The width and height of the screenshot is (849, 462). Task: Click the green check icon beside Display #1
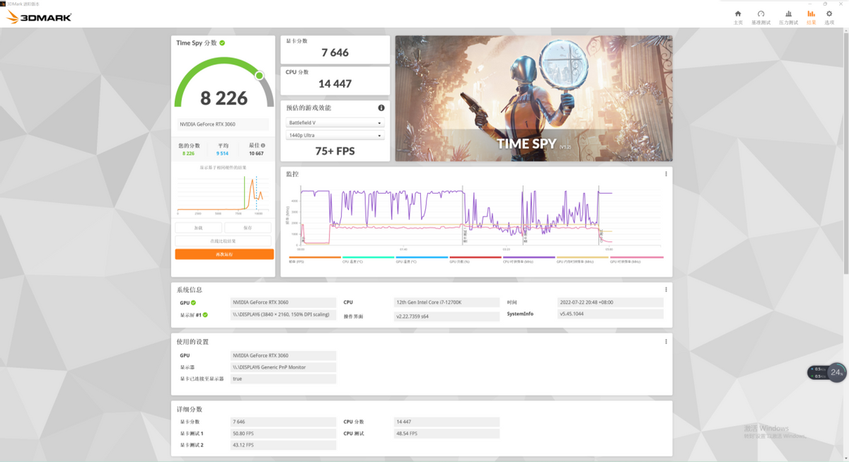[x=206, y=315]
